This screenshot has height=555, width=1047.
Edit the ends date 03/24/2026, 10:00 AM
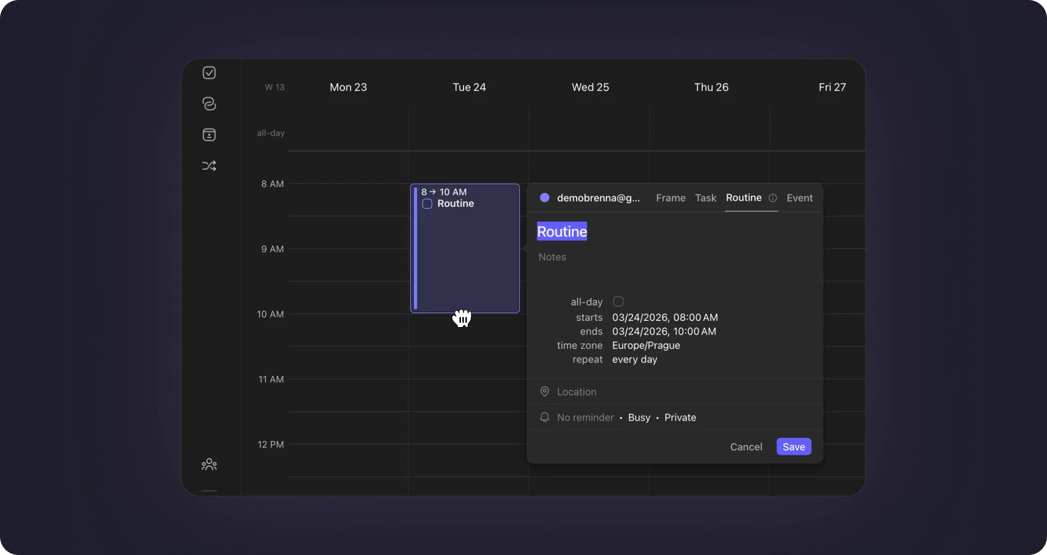click(x=664, y=331)
